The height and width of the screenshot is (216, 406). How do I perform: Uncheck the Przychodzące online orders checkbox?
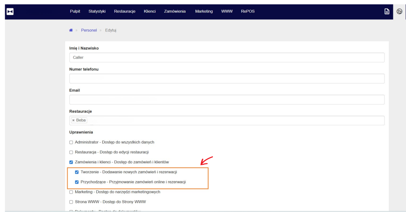point(77,182)
